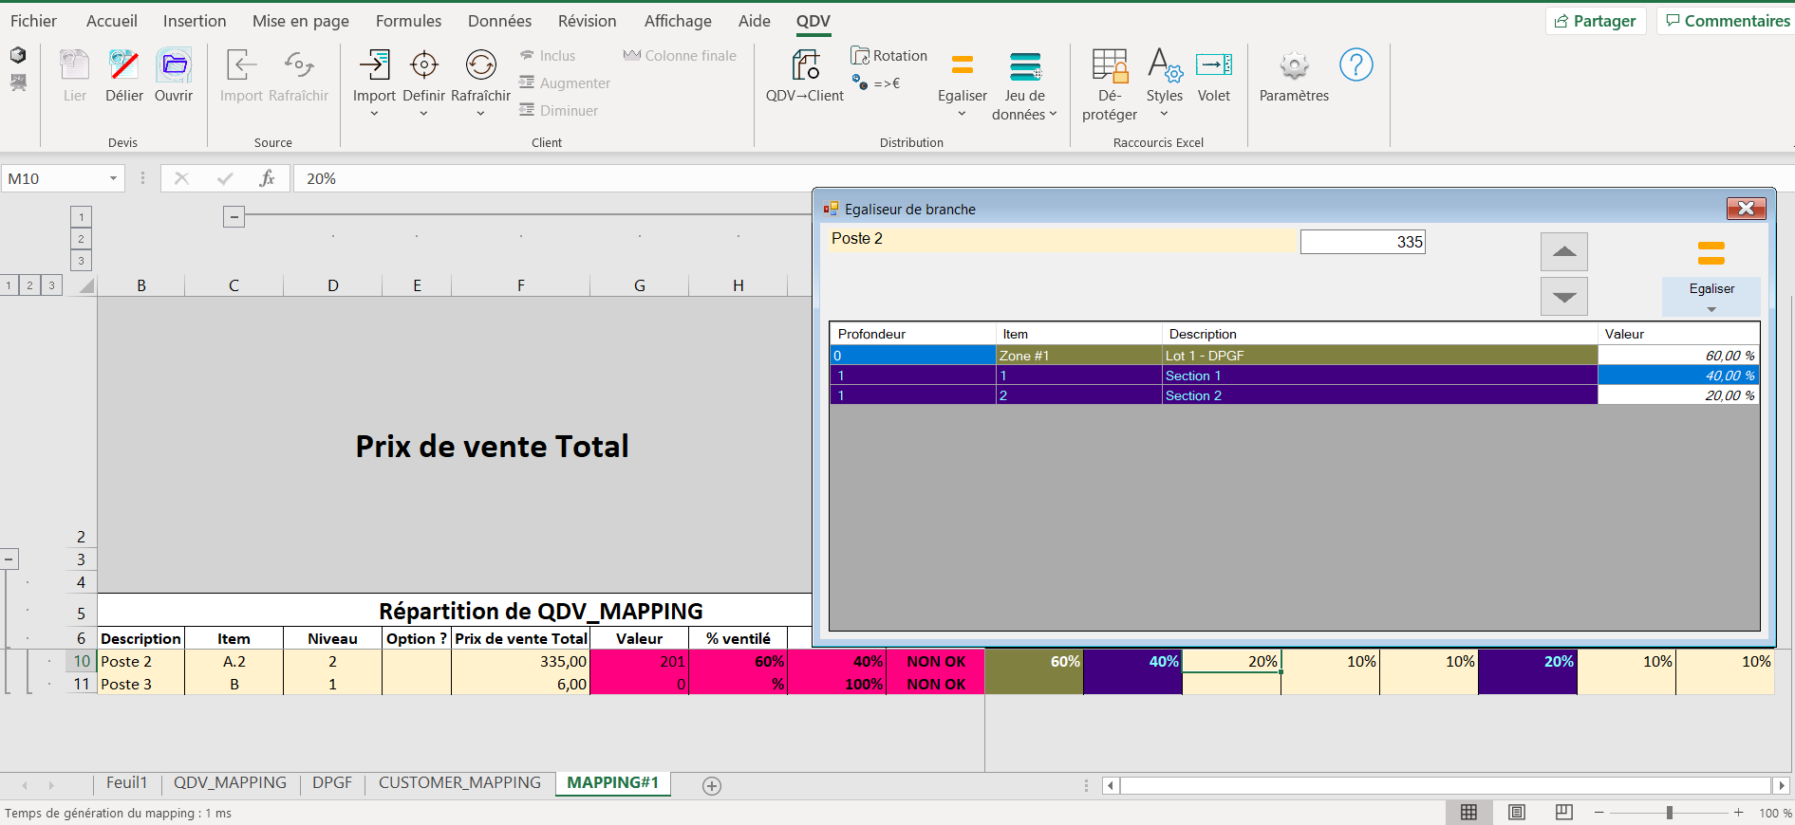Click the Augmenter command
Image resolution: width=1795 pixels, height=825 pixels.
coord(565,83)
